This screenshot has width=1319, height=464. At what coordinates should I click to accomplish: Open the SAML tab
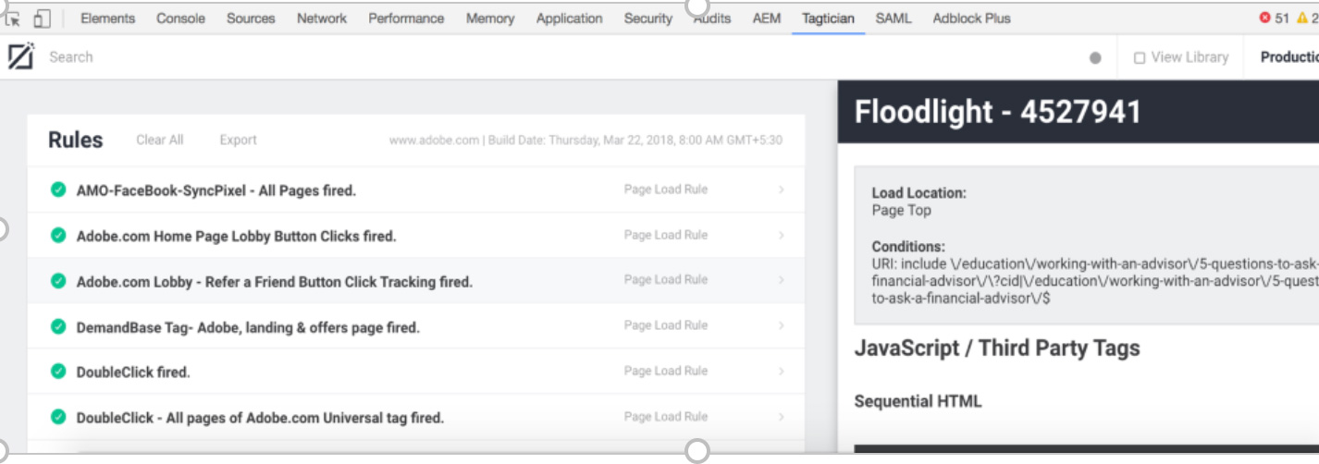pos(894,18)
